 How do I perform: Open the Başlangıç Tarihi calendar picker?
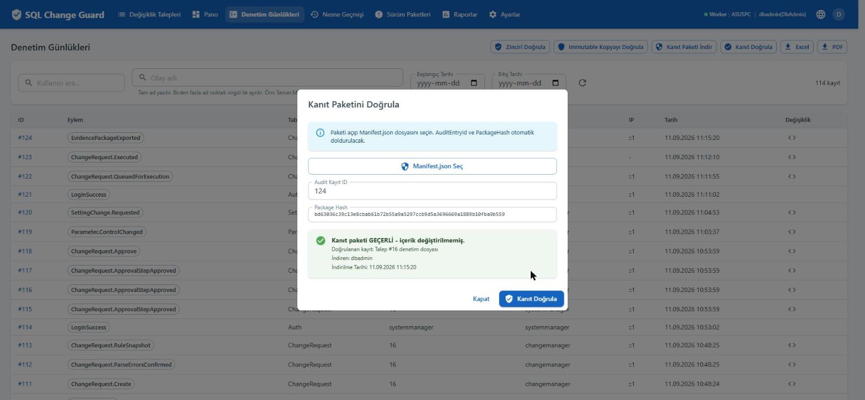[x=474, y=83]
